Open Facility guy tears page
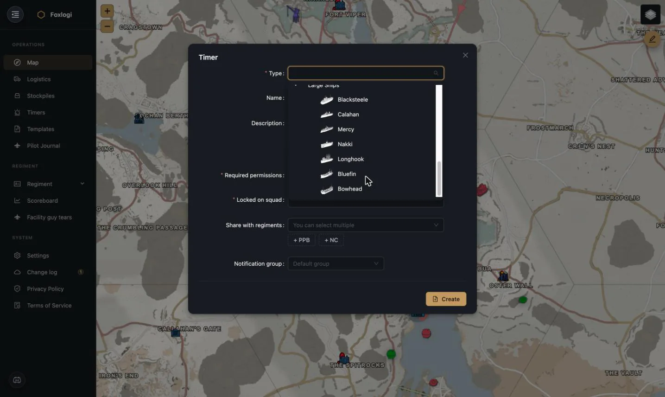The height and width of the screenshot is (397, 665). click(48, 218)
